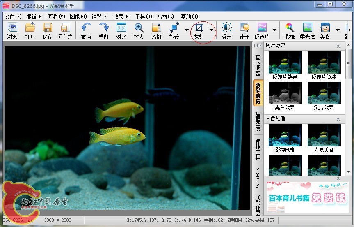Collapse the 胶片效果 section
354x227 pixels.
tap(338, 46)
